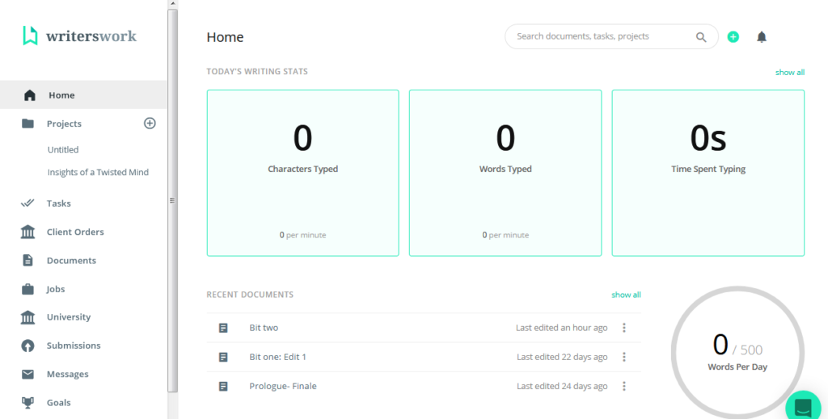Open the Untitled project
The image size is (828, 419).
tap(63, 149)
